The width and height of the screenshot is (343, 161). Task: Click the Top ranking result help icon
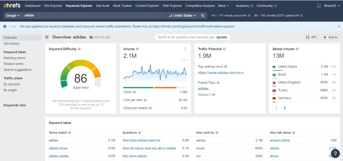pos(226,67)
